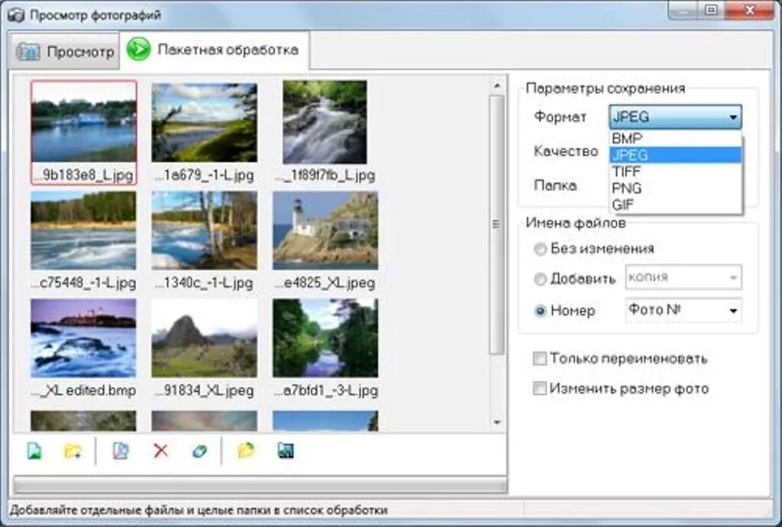The image size is (782, 527).
Task: Click the Формат label
Action: 560,117
